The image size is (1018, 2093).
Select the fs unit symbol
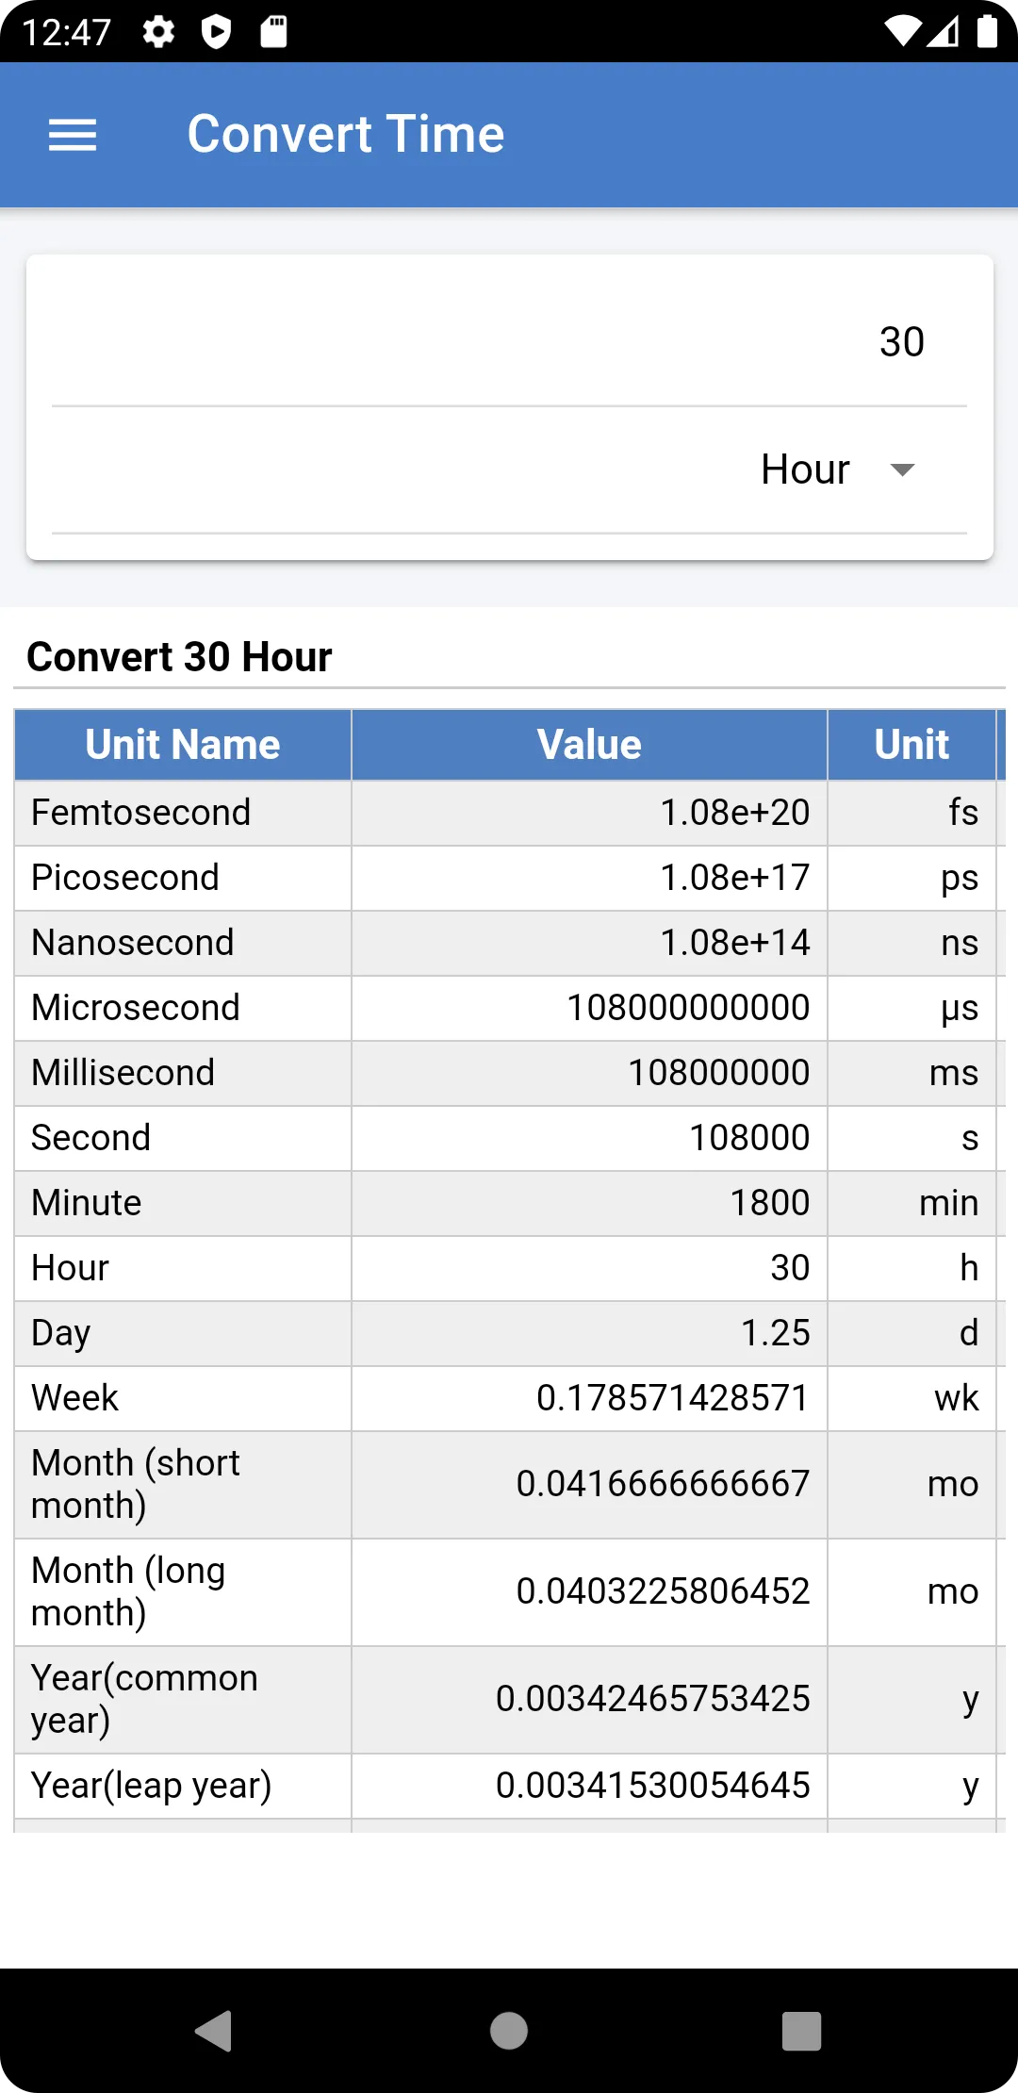tap(963, 813)
